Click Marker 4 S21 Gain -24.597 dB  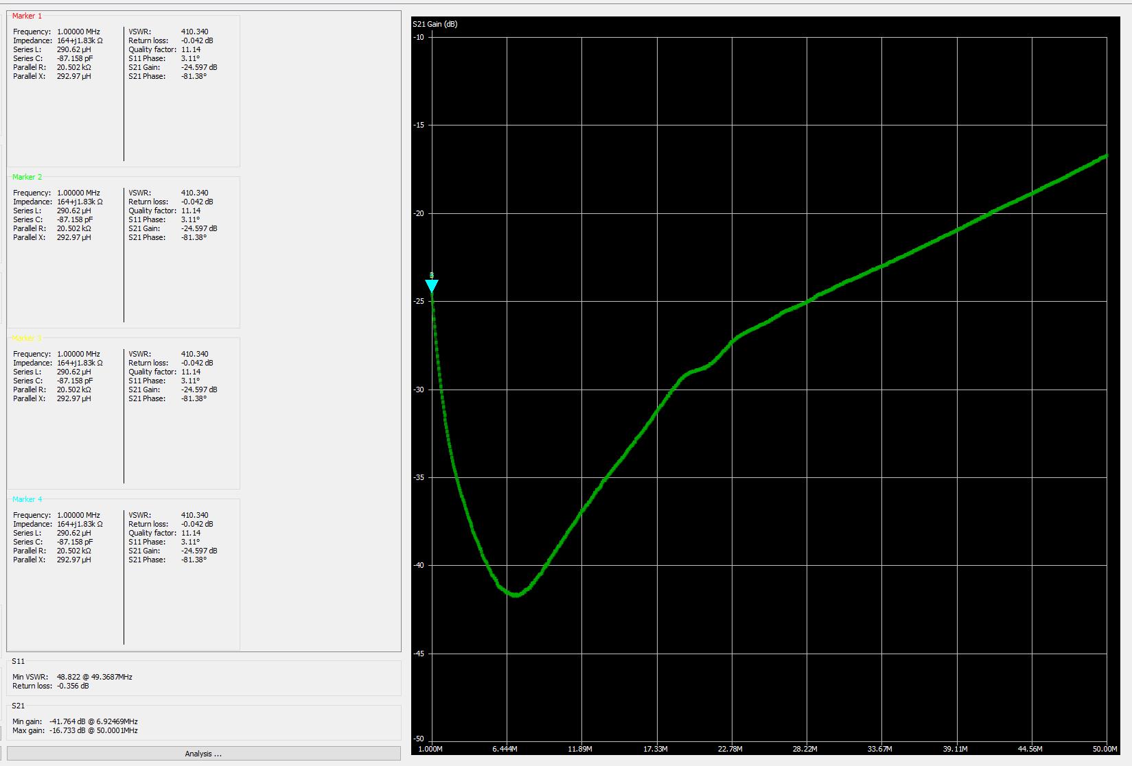[x=199, y=551]
